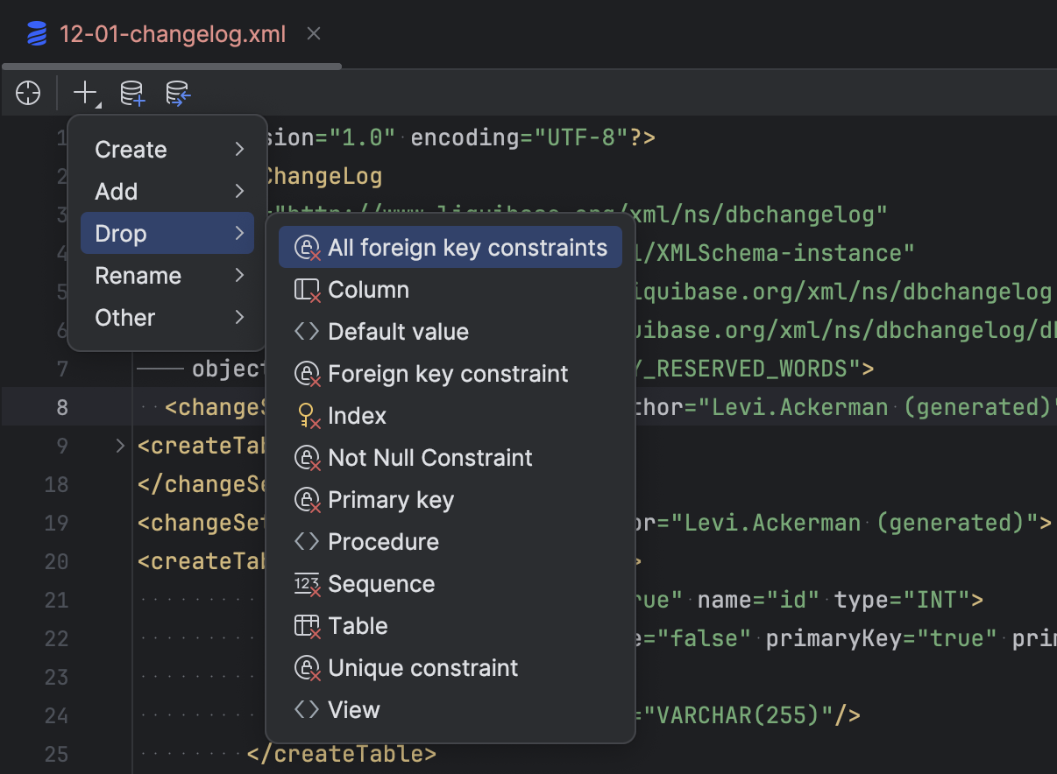Image resolution: width=1057 pixels, height=774 pixels.
Task: Select the locate-in-structure crosshair toolbar icon
Action: [27, 94]
